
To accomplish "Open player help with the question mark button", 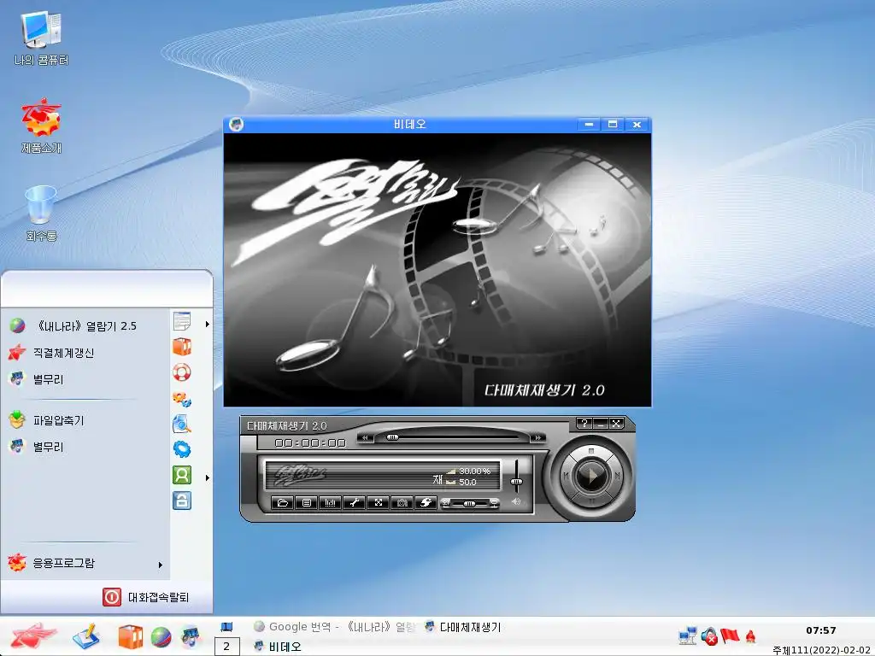I will pos(584,424).
